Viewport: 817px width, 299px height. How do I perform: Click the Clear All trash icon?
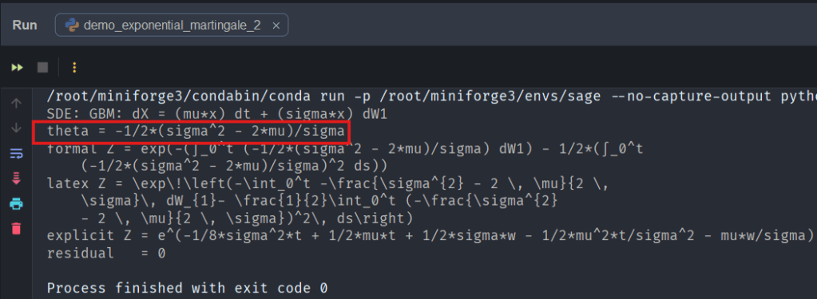point(16,228)
